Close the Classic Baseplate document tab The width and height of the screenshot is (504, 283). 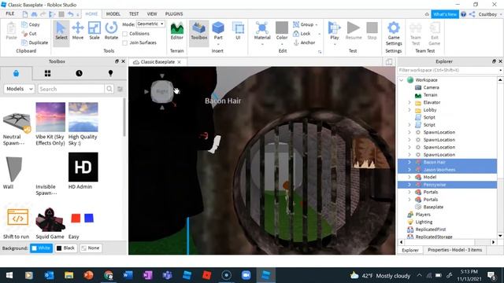(x=179, y=62)
